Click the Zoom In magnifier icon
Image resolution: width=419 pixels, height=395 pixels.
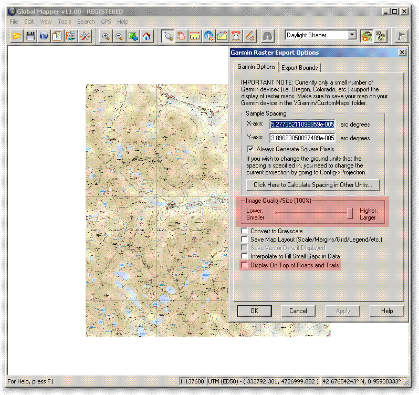pyautogui.click(x=106, y=36)
